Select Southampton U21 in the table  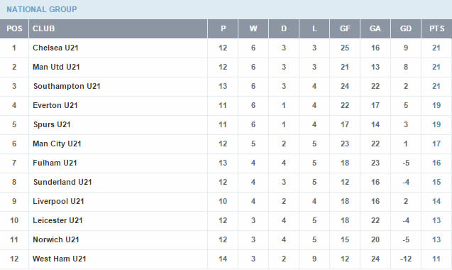click(x=67, y=87)
